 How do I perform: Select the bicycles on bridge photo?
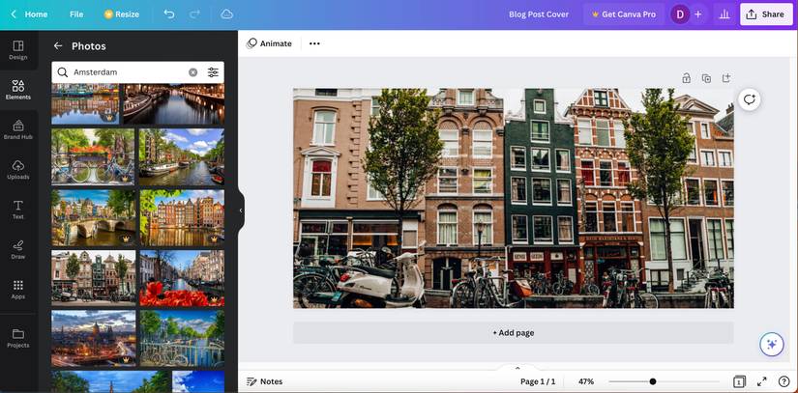pyautogui.click(x=93, y=156)
